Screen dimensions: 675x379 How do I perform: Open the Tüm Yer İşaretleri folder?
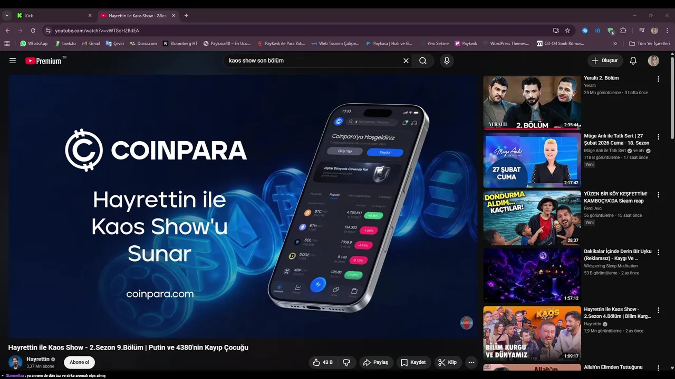(649, 44)
